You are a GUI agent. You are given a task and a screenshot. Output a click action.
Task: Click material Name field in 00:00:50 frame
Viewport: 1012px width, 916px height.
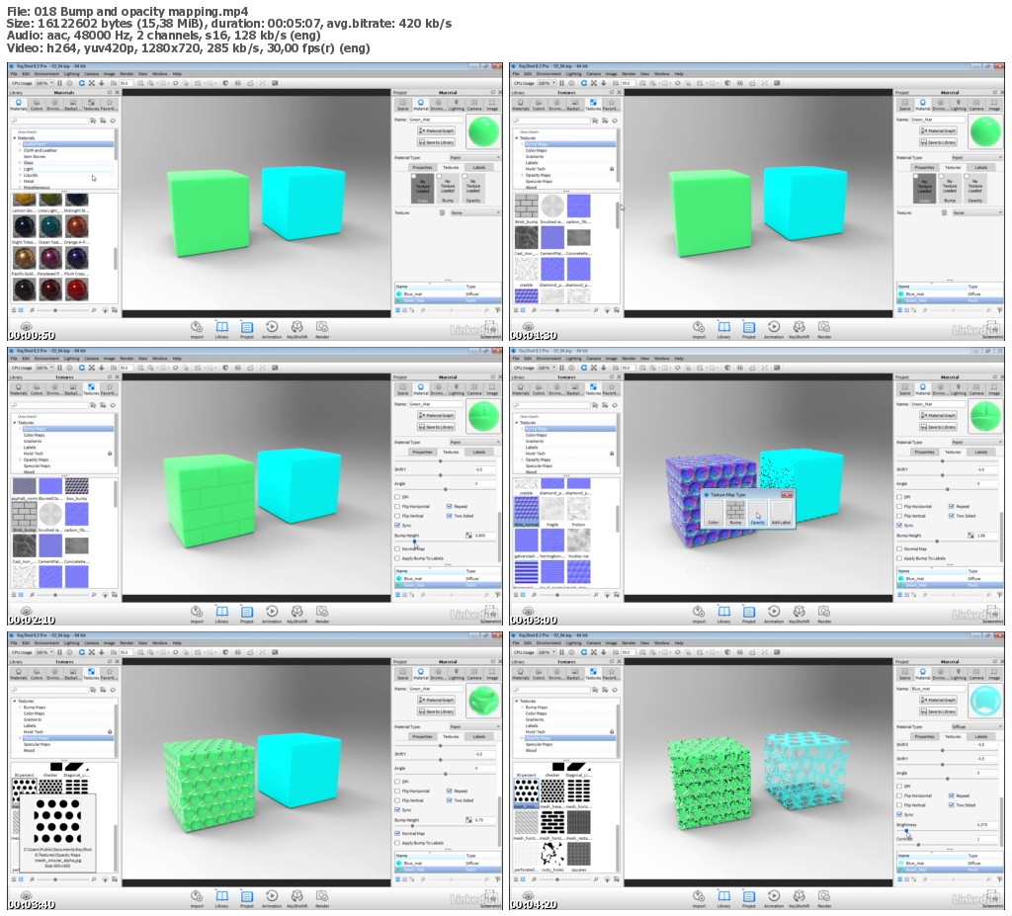(x=436, y=120)
